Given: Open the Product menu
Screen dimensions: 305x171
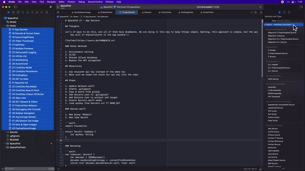Looking at the screenshot, I should click(x=71, y=2).
